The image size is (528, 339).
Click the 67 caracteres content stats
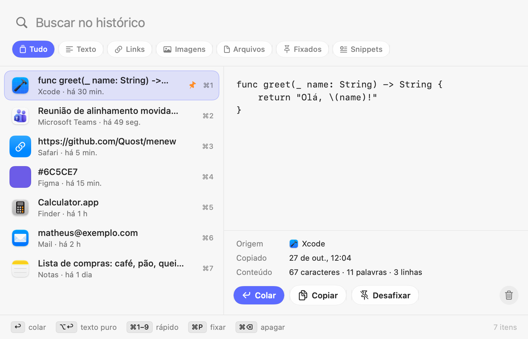[x=356, y=272]
